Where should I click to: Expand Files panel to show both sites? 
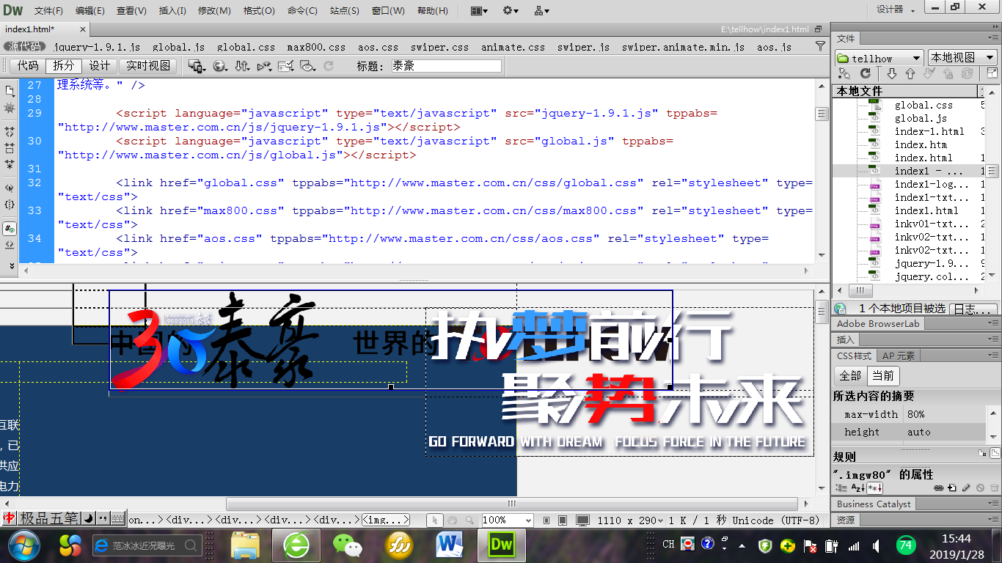pyautogui.click(x=992, y=73)
